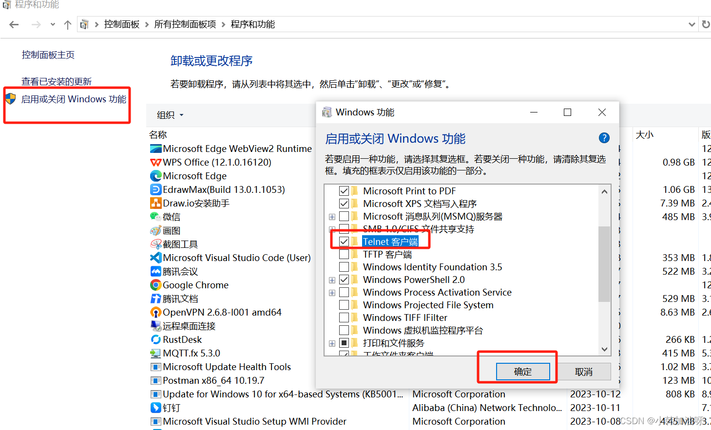Click the Microsoft Edge WebView2 Runtime icon

pyautogui.click(x=156, y=149)
